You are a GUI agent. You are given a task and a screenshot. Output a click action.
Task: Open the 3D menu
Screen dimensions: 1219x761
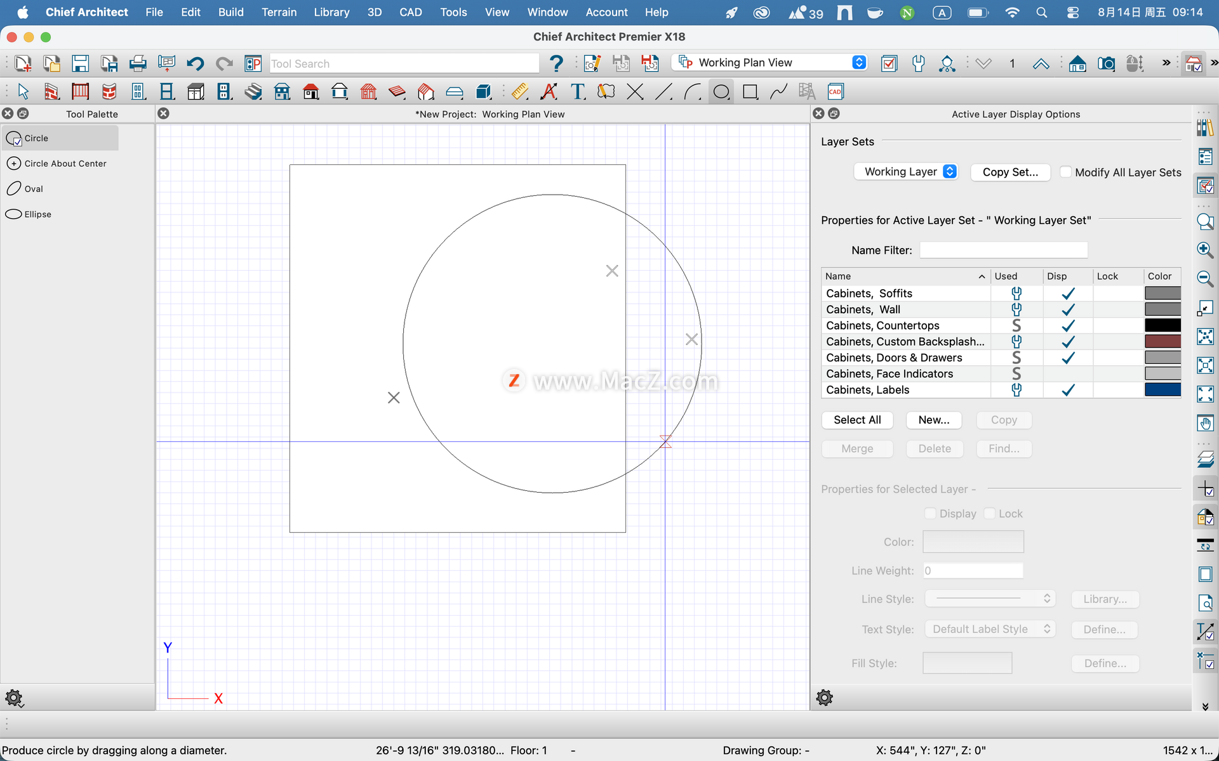pyautogui.click(x=375, y=12)
